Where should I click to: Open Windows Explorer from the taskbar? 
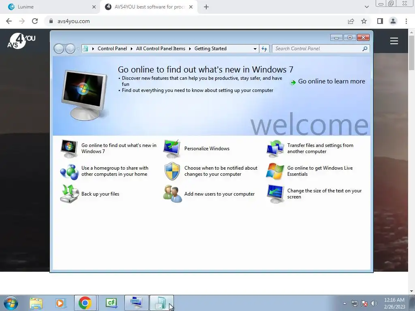[x=36, y=303]
